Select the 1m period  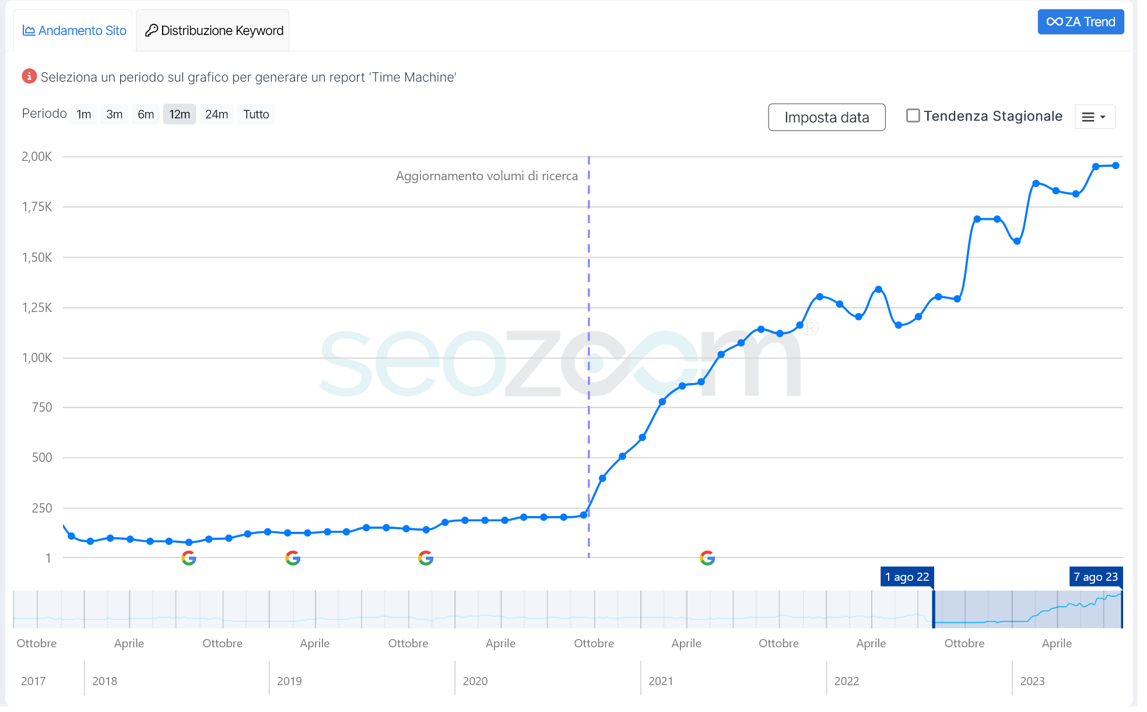click(x=84, y=114)
